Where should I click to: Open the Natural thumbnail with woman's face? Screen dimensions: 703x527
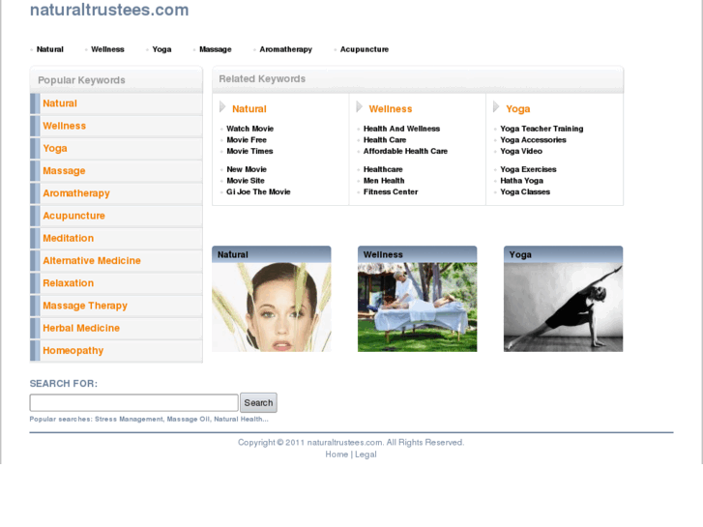pyautogui.click(x=272, y=307)
